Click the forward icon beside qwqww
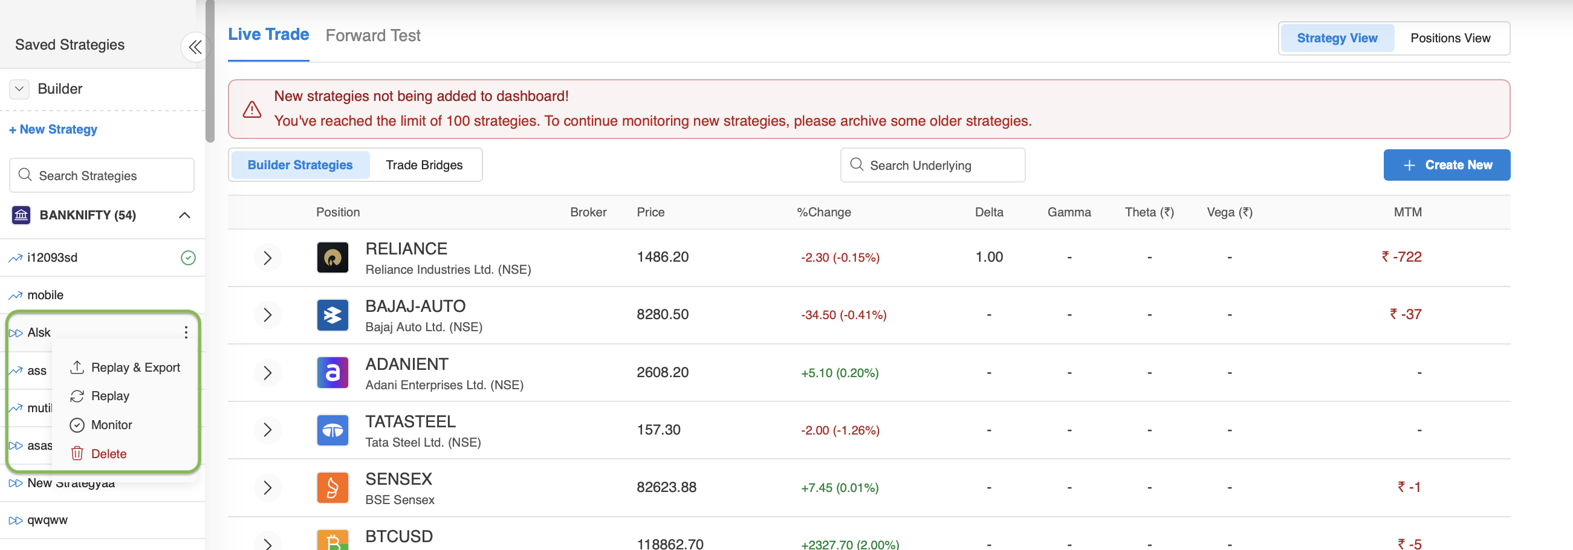The image size is (1573, 550). [x=15, y=521]
